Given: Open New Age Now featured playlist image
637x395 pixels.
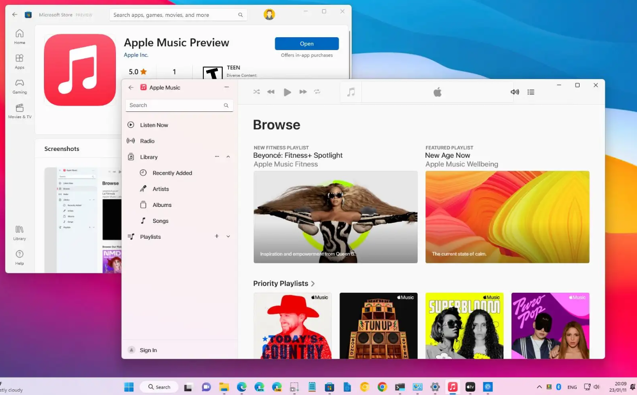Looking at the screenshot, I should 508,217.
